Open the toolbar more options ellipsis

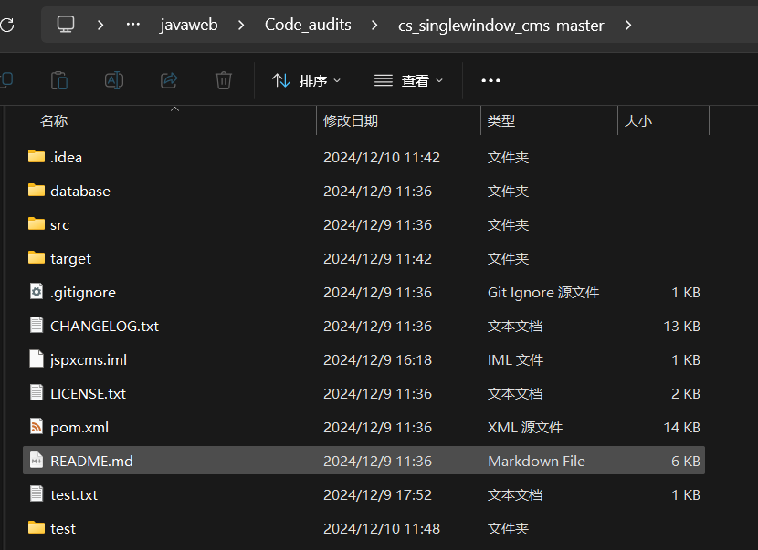[x=490, y=80]
